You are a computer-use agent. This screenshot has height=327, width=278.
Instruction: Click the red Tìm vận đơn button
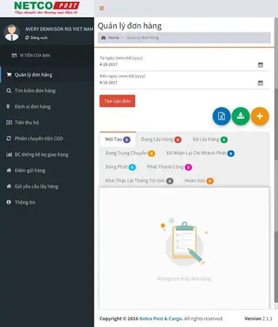click(x=117, y=101)
